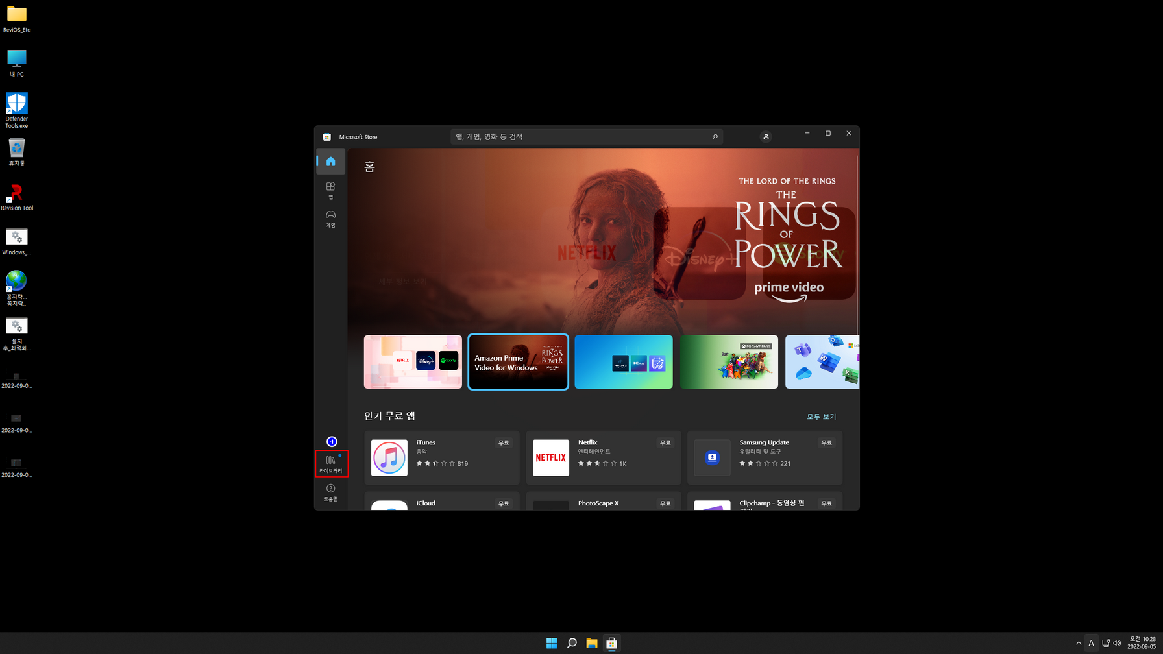Click the PhotoScape X 무료 button
The width and height of the screenshot is (1163, 654).
pos(665,503)
